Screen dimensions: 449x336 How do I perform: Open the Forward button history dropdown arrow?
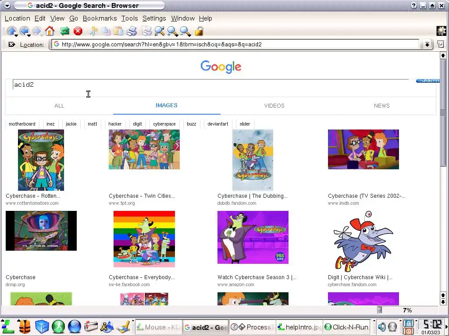click(42, 35)
